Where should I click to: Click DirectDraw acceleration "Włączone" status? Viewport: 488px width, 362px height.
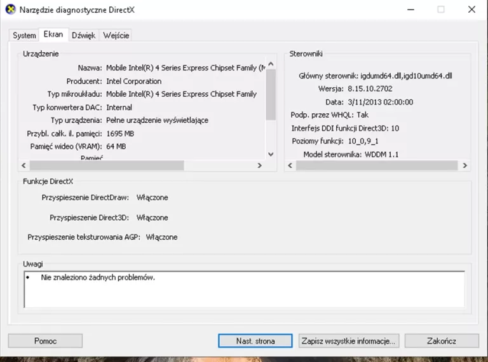pos(152,197)
